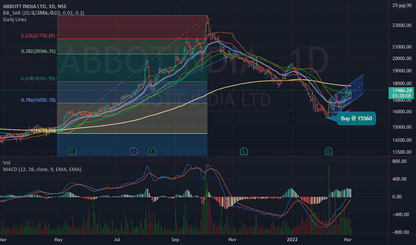Click the 'Sep' time axis label
The height and width of the screenshot is (245, 416).
pos(175,240)
